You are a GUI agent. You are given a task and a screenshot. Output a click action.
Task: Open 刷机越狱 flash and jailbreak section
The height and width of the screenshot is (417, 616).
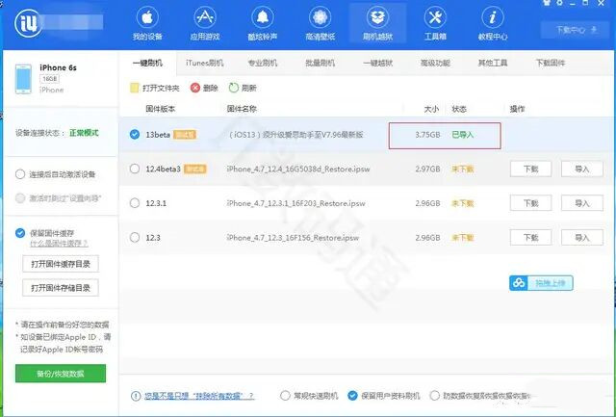377,23
